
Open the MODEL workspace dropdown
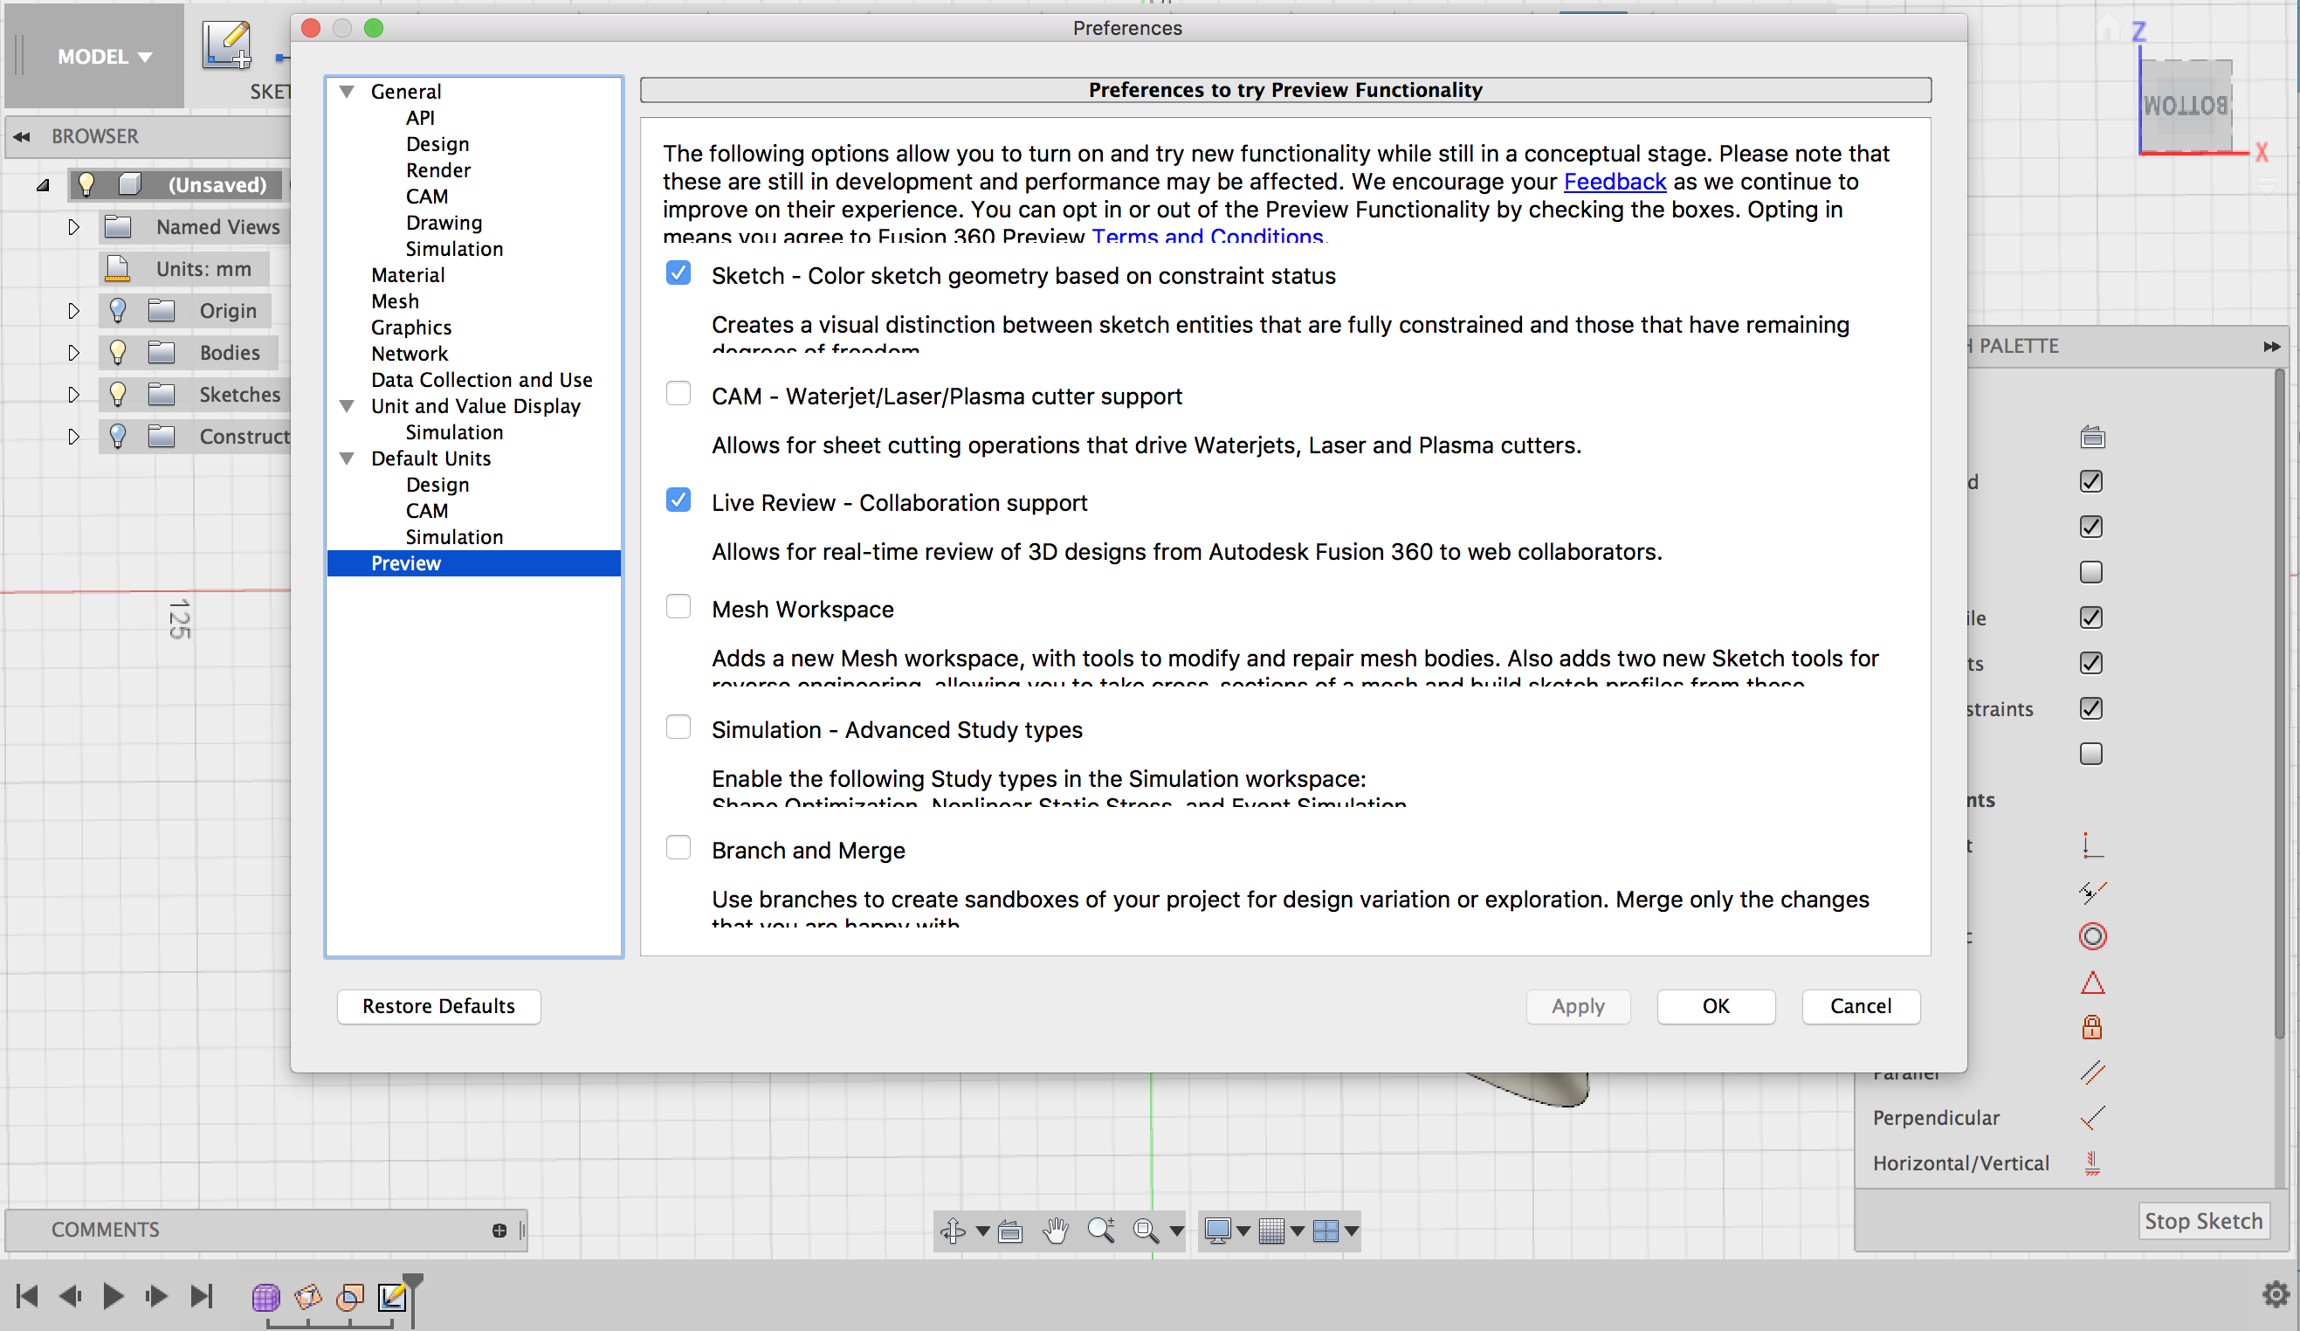click(104, 57)
